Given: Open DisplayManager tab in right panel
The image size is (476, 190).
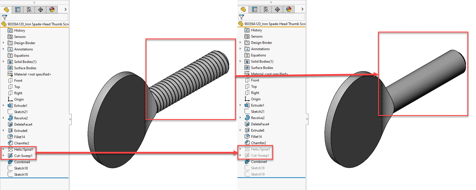Looking at the screenshot, I should [289, 9].
